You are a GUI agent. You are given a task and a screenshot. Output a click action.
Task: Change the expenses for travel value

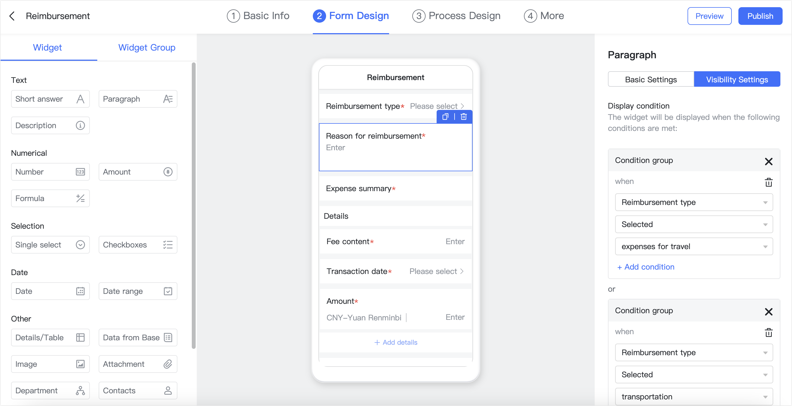[694, 246]
